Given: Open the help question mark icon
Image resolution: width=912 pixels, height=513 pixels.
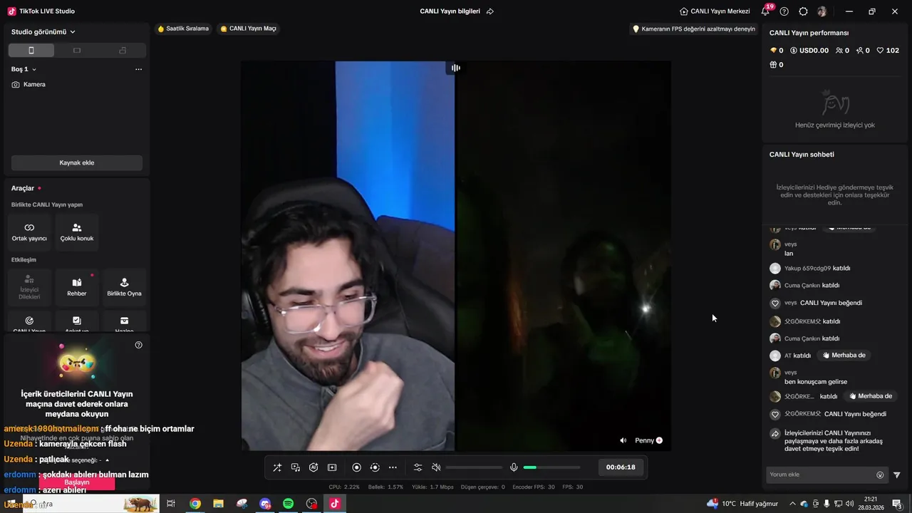Looking at the screenshot, I should tap(784, 11).
